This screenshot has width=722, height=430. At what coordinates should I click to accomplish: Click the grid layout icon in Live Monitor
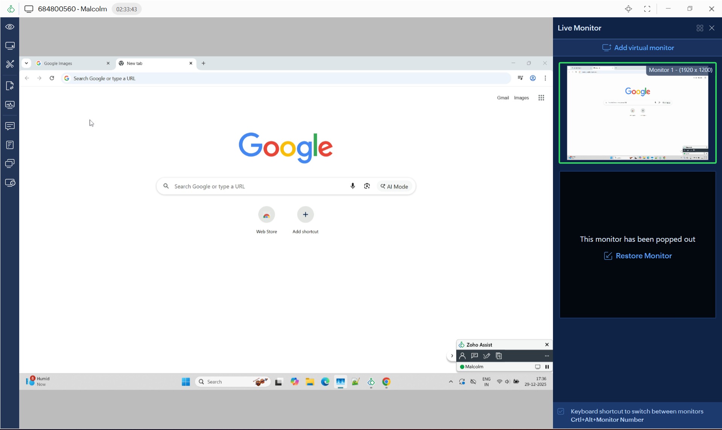click(x=700, y=28)
